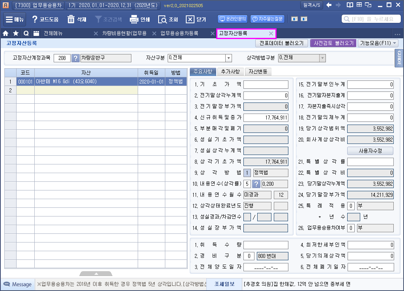
Task: Click the 조건검색 filter toolbar button
Action: tap(108, 19)
